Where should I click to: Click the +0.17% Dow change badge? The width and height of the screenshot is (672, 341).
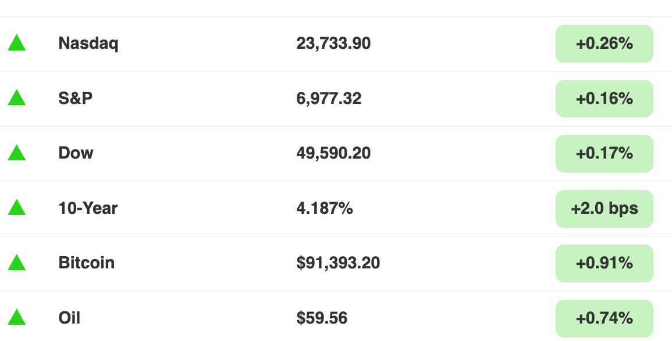(x=605, y=153)
